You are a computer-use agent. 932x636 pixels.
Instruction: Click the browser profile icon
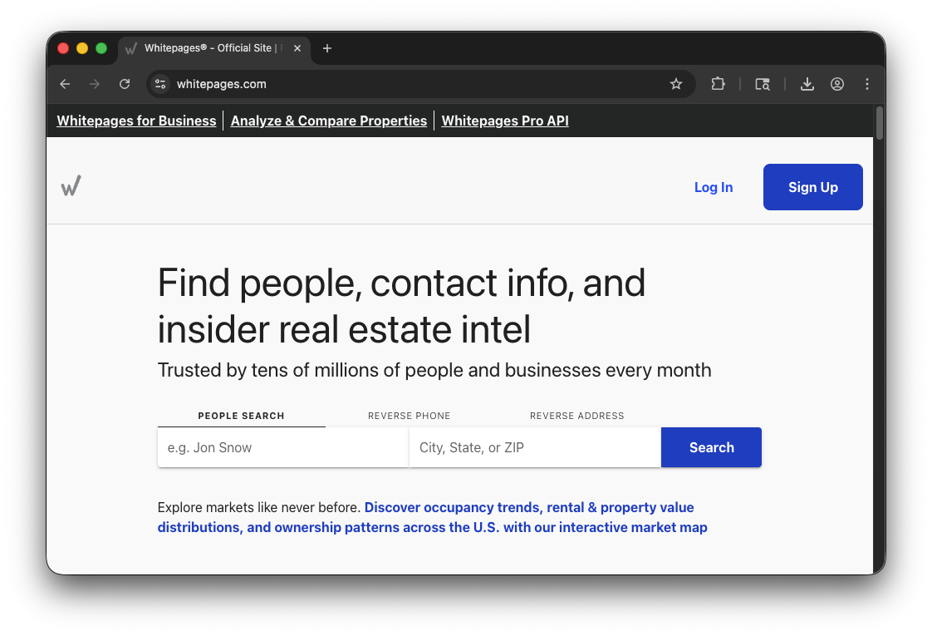click(x=836, y=84)
